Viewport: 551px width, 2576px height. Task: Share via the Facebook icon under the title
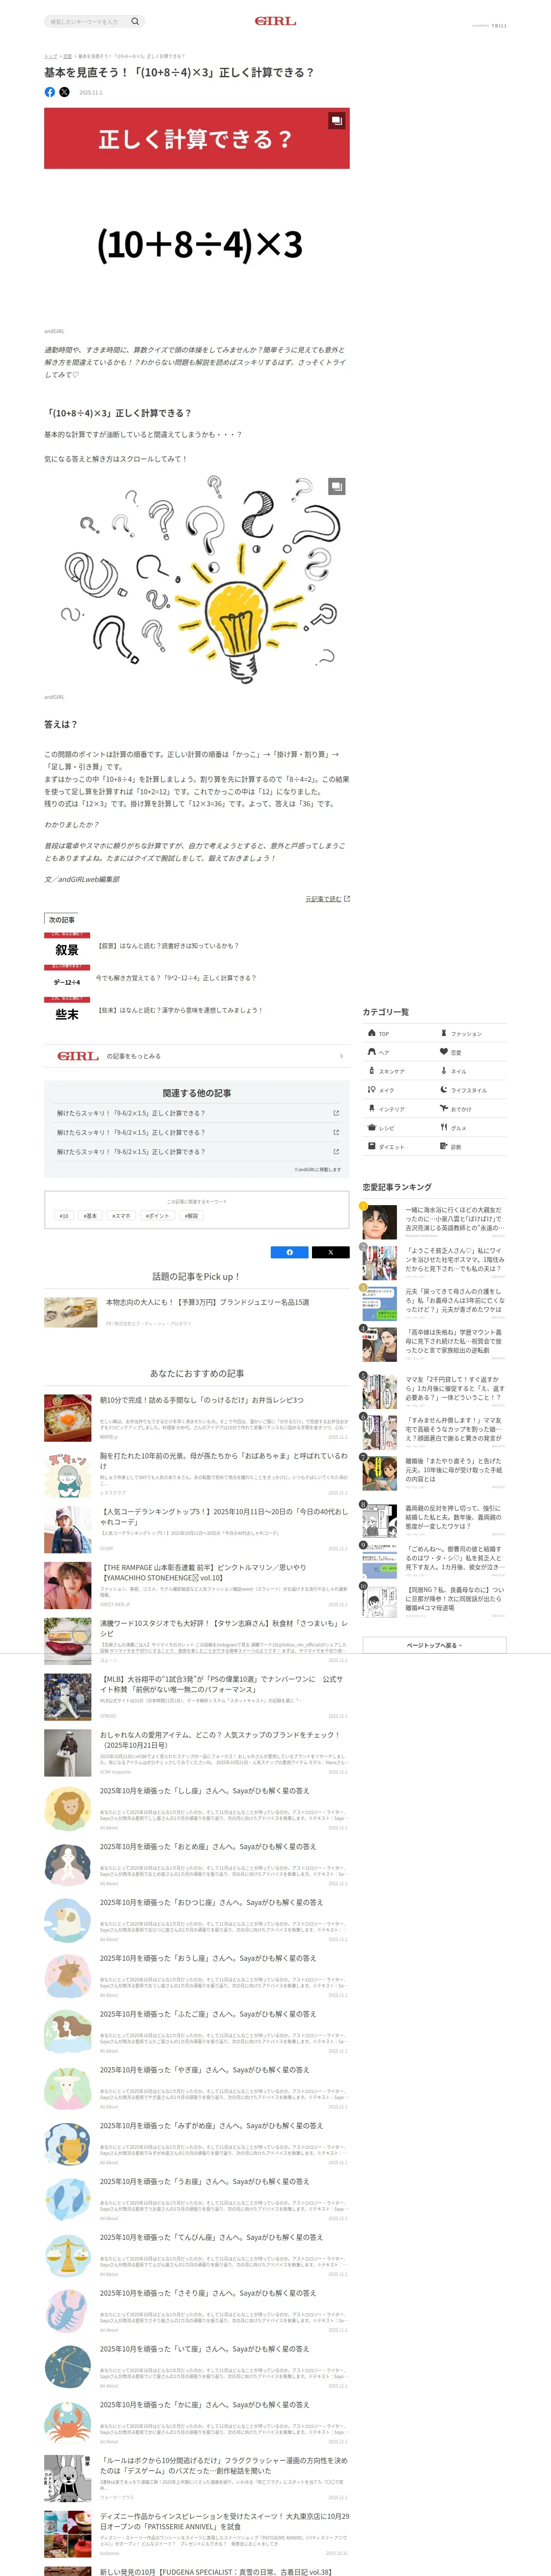point(50,92)
